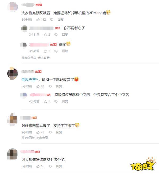
Task: Reply to the 原版修改器 comment
Action: [x=65, y=101]
